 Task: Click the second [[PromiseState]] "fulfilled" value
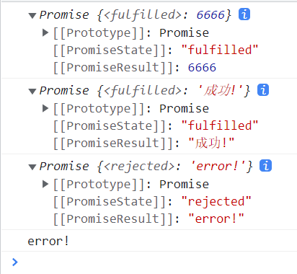[220, 125]
